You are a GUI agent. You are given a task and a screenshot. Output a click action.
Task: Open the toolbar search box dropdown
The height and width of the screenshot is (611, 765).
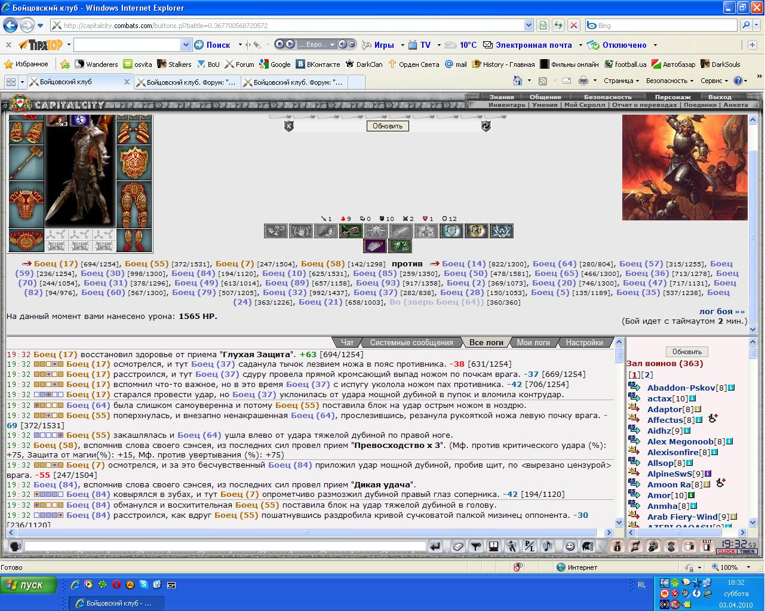186,45
